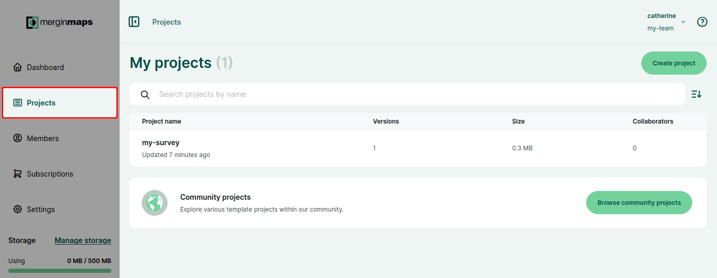Screen dimensions: 717x278
Task: Click the Collaborators column header
Action: point(653,121)
